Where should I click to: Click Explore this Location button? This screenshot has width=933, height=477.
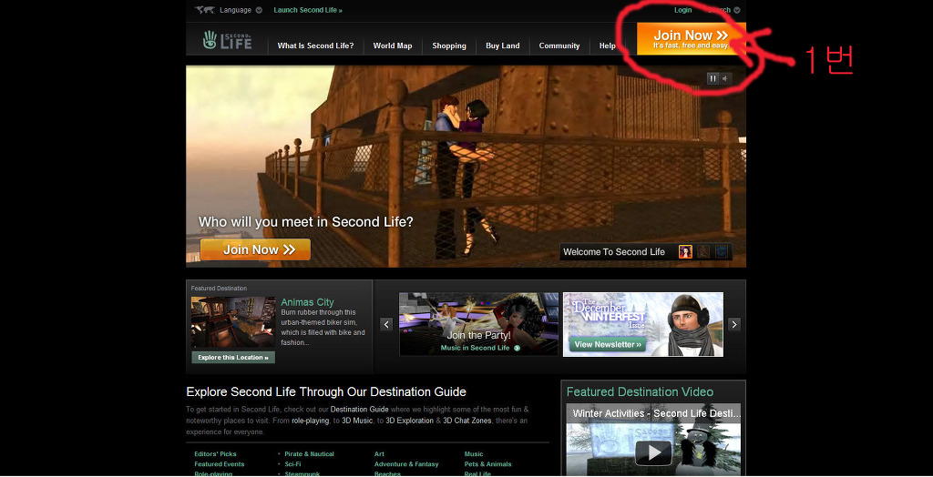233,358
